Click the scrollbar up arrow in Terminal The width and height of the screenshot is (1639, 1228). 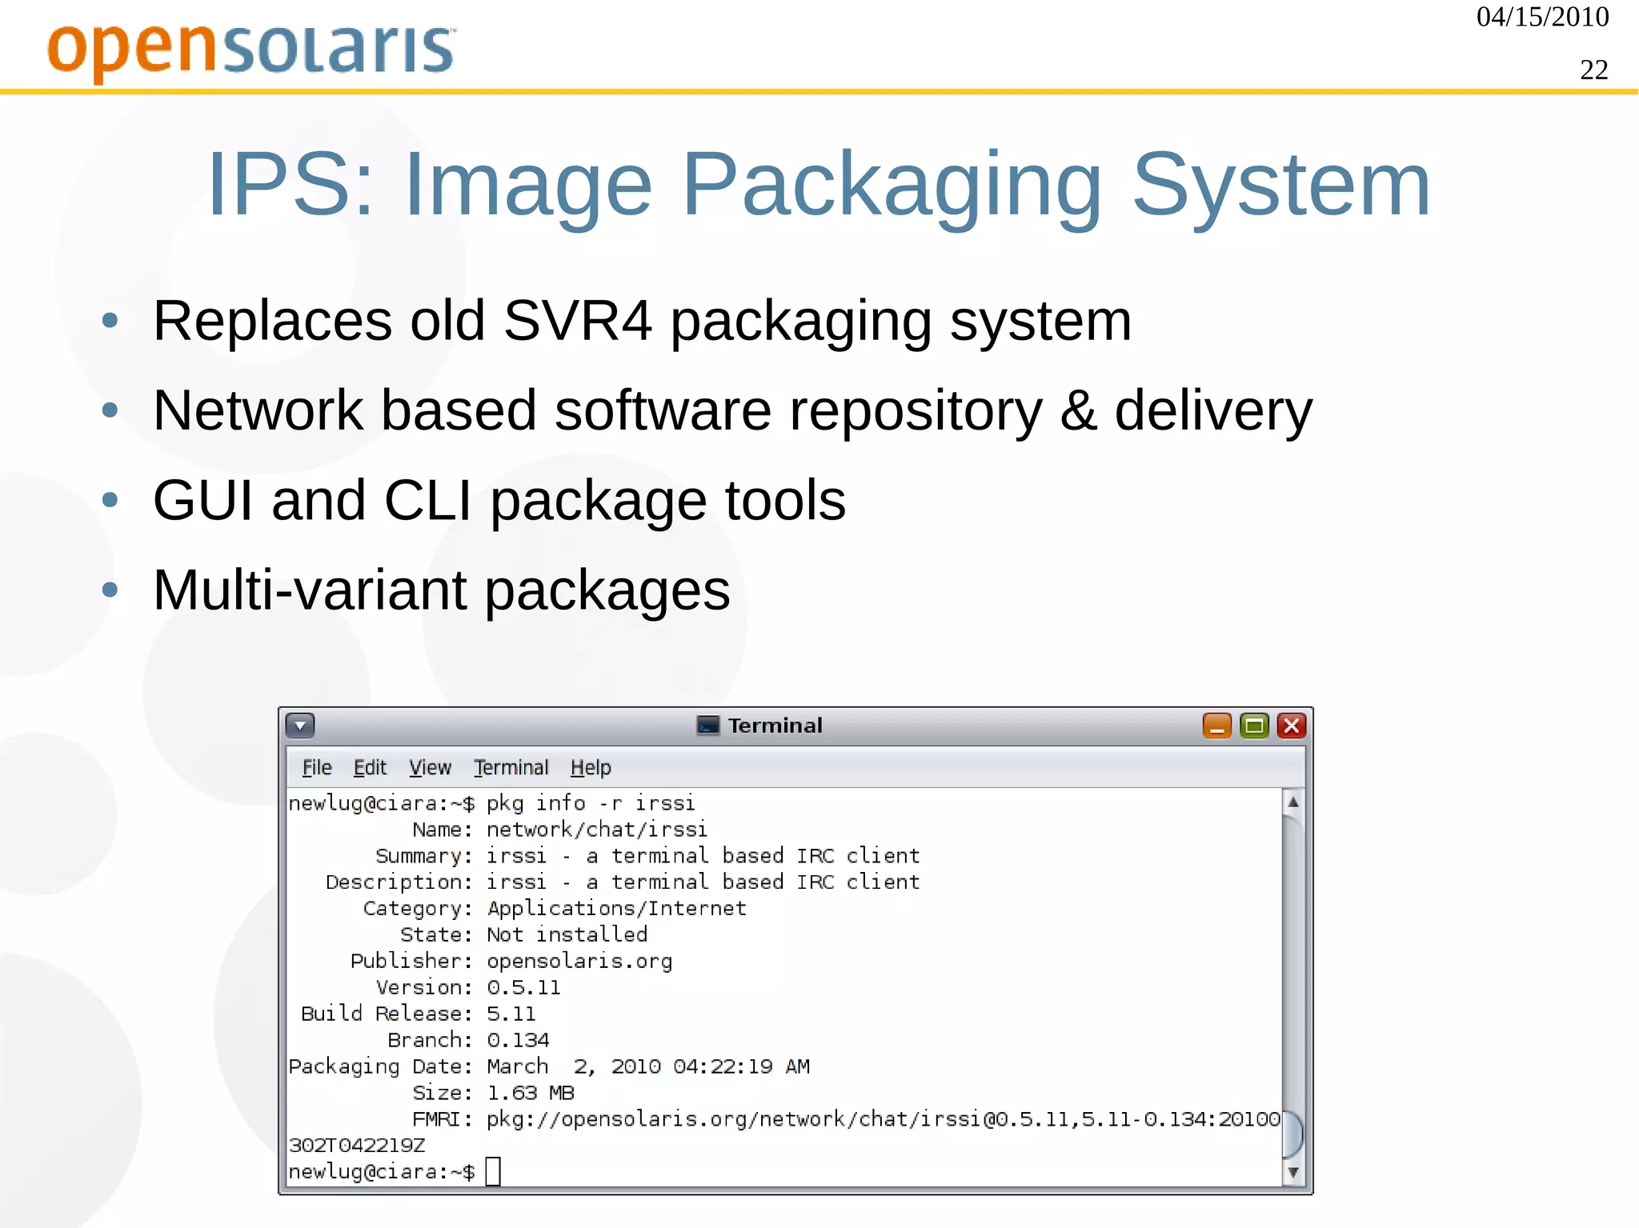tap(1293, 802)
